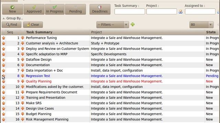Move Performance Tuning task up

3,38
